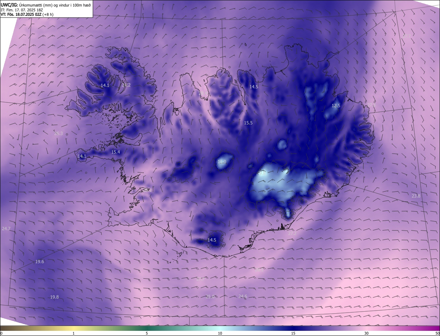Click the colorbar tick label 5

point(147,333)
